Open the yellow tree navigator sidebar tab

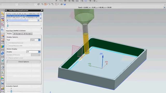click(x=2, y=14)
